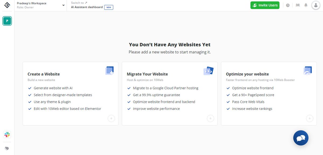Viewport: 323px width, 155px height.
Task: Open the book documentation icon
Action: 297,5
